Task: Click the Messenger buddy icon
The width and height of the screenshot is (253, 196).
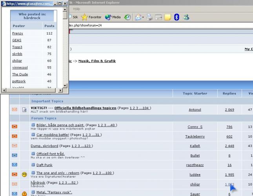Action: (186, 17)
